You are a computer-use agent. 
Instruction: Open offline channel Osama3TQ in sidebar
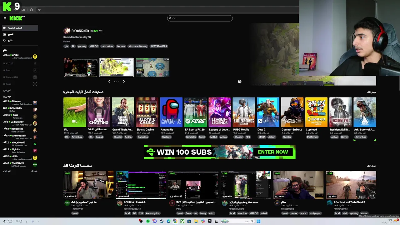(20, 77)
